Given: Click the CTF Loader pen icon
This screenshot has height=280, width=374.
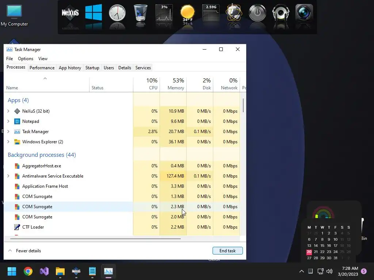Looking at the screenshot, I should coord(17,227).
